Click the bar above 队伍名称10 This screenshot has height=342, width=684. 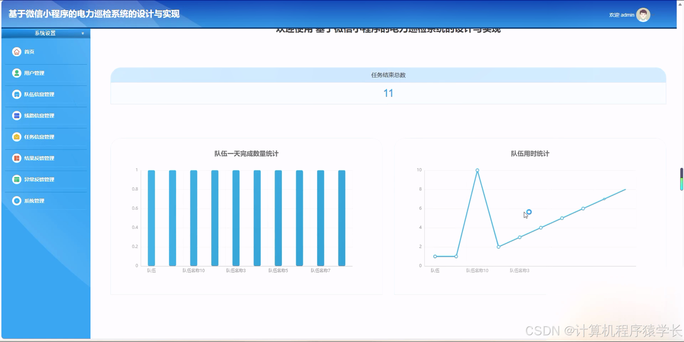point(194,218)
